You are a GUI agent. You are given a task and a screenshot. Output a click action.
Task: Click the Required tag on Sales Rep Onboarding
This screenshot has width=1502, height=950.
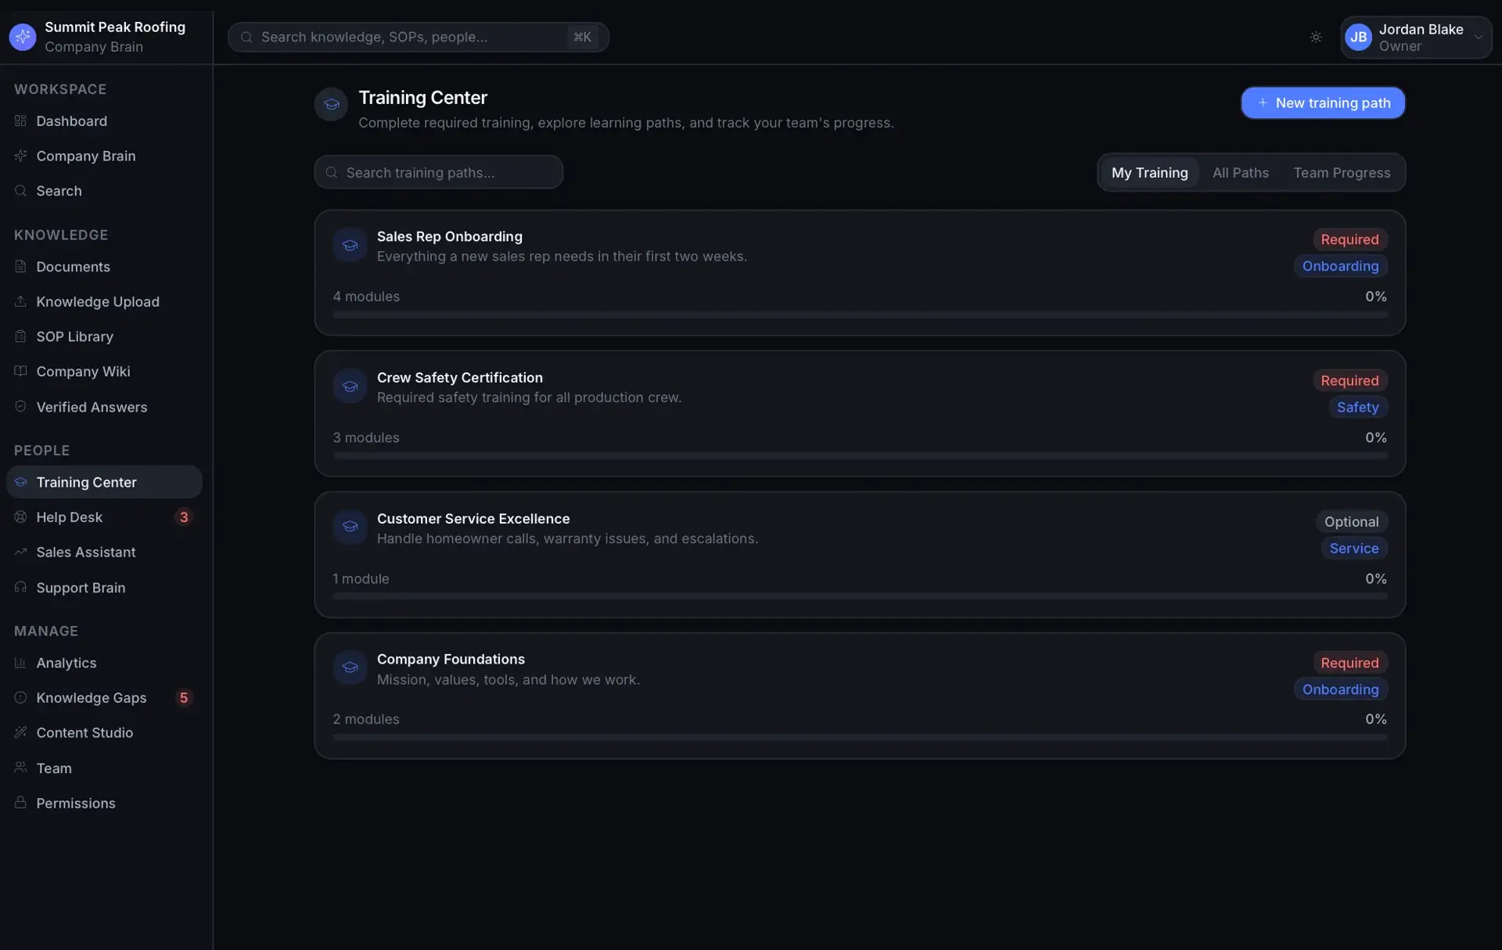(1349, 239)
